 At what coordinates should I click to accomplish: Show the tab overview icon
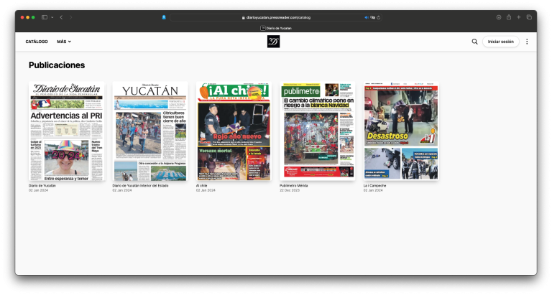click(x=529, y=17)
